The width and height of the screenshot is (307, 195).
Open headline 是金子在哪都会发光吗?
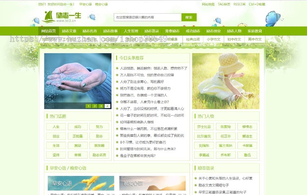click(x=138, y=156)
